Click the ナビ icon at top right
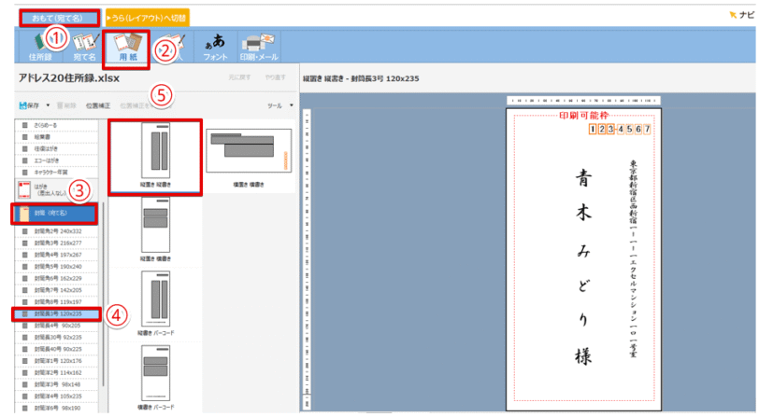Viewport: 759px width, 417px height. pyautogui.click(x=738, y=16)
